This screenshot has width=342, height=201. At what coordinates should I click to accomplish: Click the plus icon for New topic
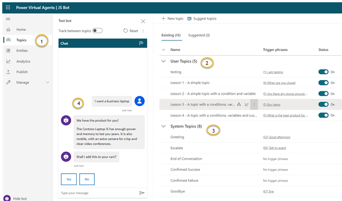163,19
